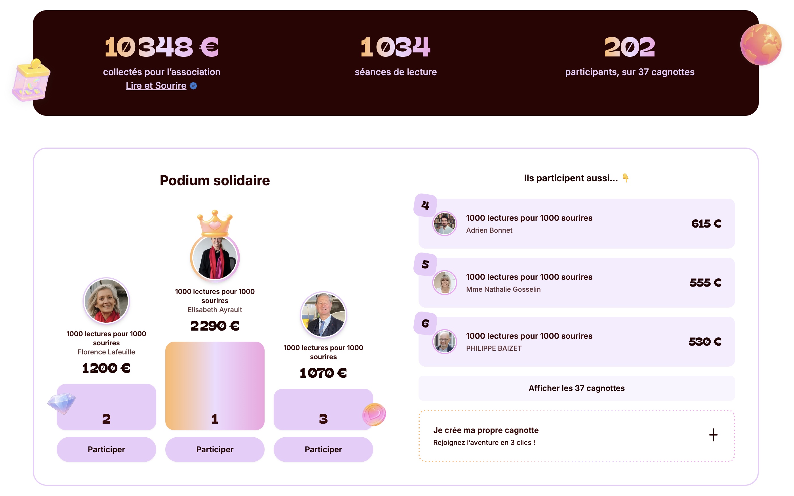Open the Je crée ma propre cagnotte card
This screenshot has width=794, height=496.
576,436
